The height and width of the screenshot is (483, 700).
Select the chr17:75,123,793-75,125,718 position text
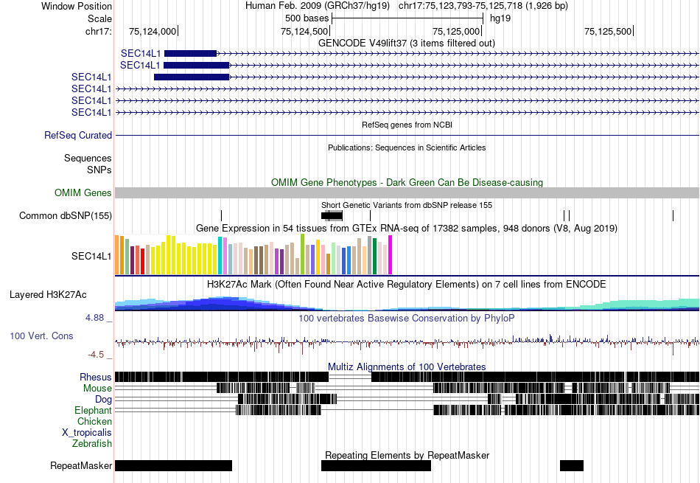(483, 6)
